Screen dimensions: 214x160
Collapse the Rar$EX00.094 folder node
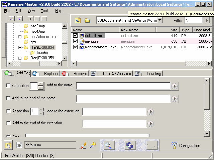point(20,48)
